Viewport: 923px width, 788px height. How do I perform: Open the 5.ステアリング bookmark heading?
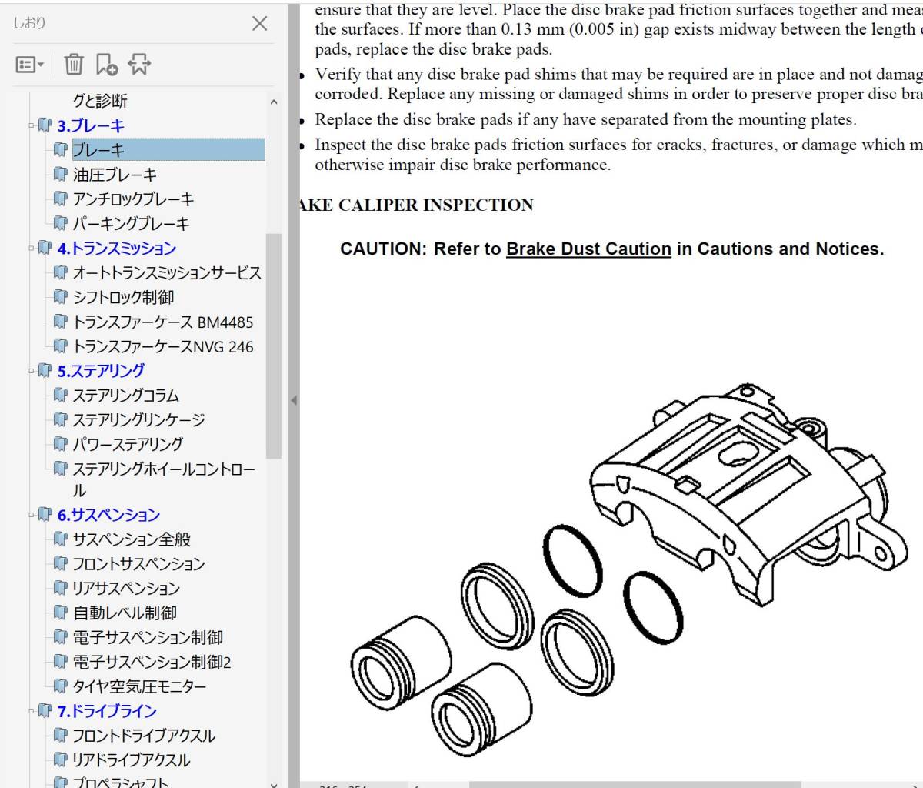click(101, 371)
